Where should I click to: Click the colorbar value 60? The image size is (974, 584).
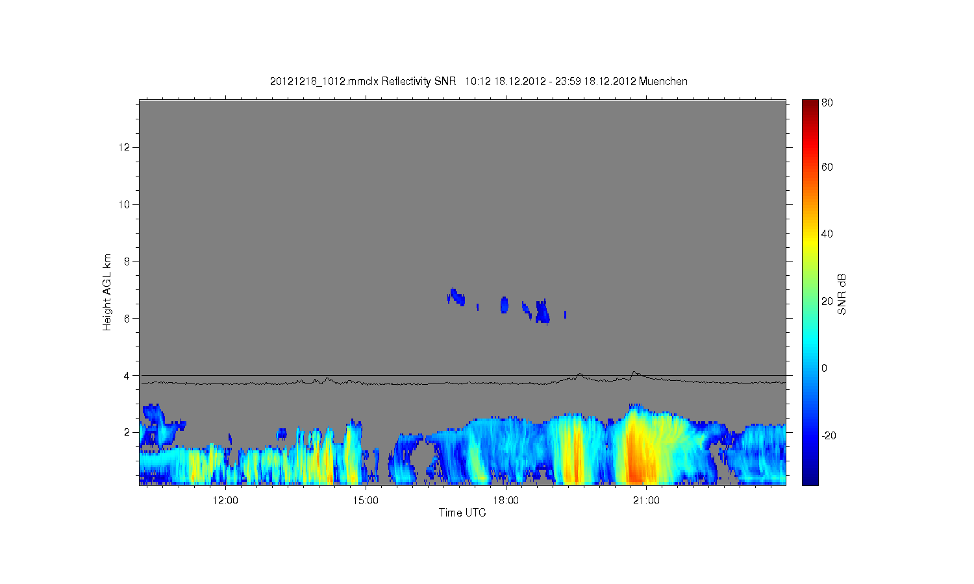coord(827,167)
